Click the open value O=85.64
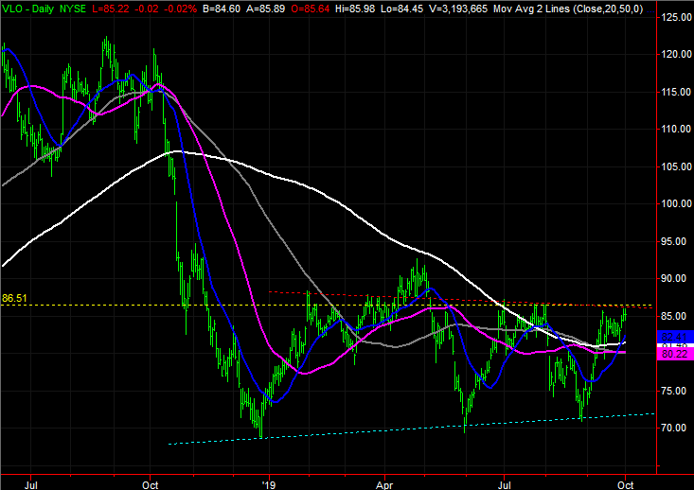 [310, 9]
